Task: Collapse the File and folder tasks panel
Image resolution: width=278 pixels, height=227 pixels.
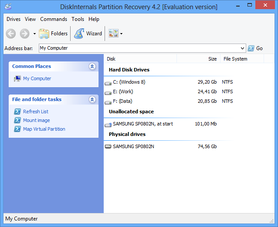Action: pyautogui.click(x=92, y=99)
